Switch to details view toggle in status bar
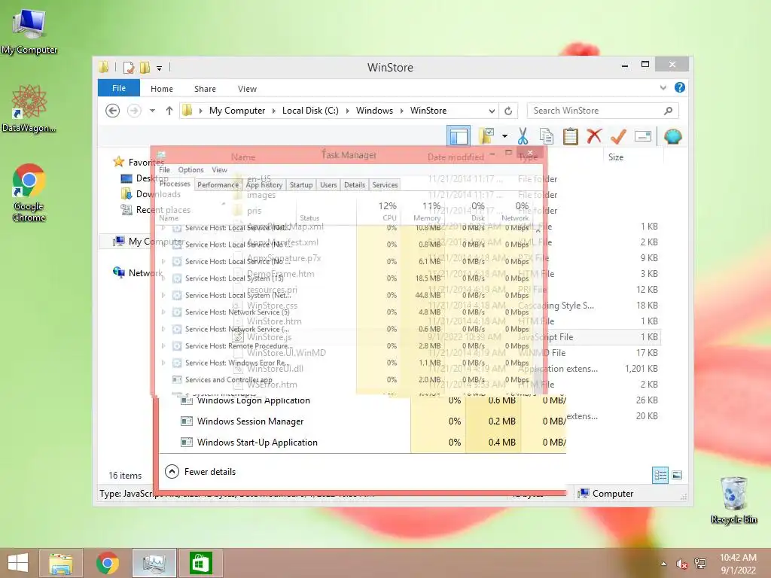771x578 pixels. [660, 475]
